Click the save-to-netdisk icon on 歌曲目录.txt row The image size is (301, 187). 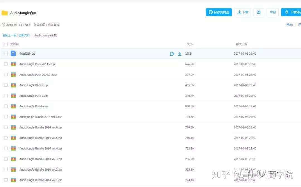tap(172, 54)
